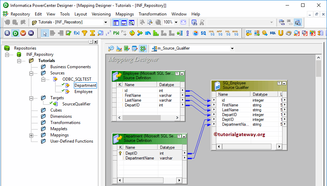The height and width of the screenshot is (186, 327).
Task: Select the Employee source tree item
Action: (83, 92)
